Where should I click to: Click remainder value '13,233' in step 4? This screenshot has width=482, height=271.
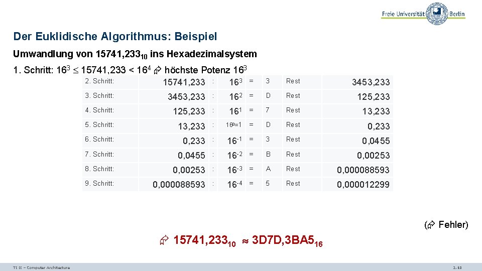pyautogui.click(x=376, y=111)
